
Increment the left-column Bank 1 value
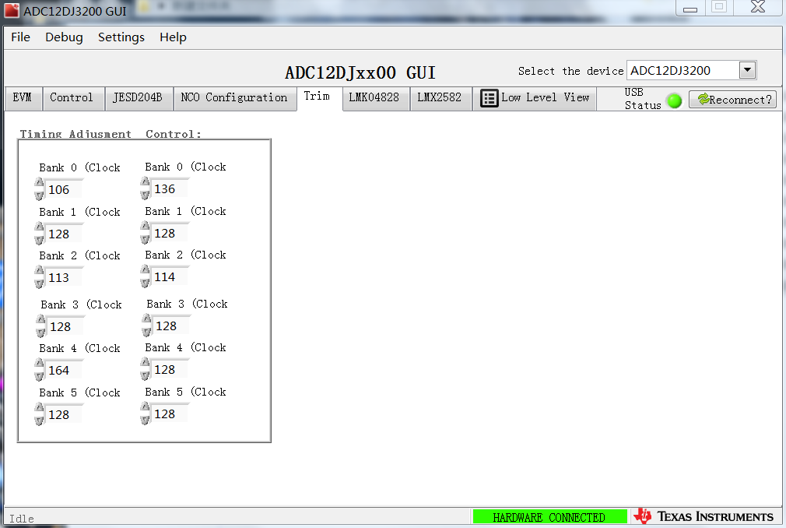point(39,227)
